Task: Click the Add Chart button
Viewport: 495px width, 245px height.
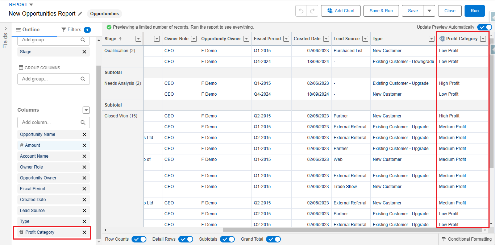Action: pos(341,11)
